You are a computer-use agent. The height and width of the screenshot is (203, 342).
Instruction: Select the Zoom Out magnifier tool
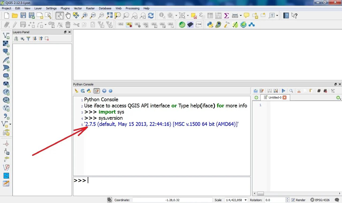pyautogui.click(x=93, y=16)
